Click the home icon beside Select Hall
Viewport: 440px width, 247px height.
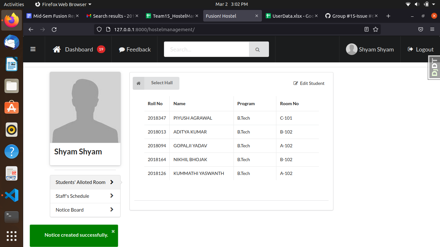[139, 83]
